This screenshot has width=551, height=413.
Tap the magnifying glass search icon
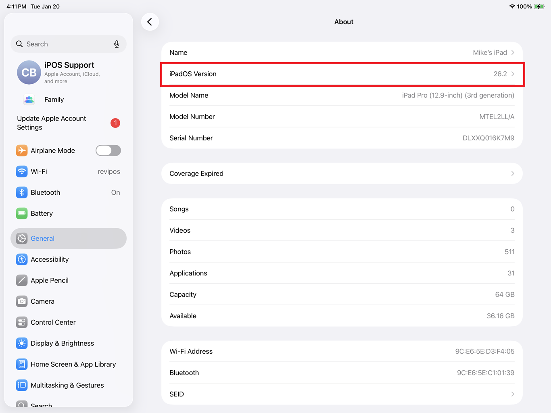pos(19,44)
